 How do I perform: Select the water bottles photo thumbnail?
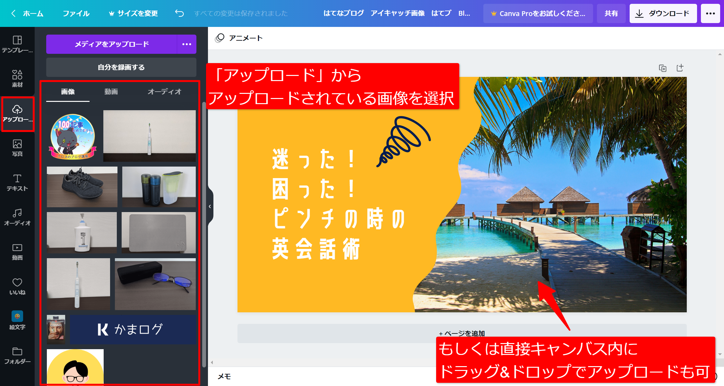(159, 187)
